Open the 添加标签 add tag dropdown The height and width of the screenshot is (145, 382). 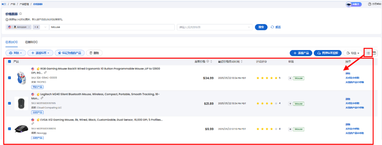[40, 53]
